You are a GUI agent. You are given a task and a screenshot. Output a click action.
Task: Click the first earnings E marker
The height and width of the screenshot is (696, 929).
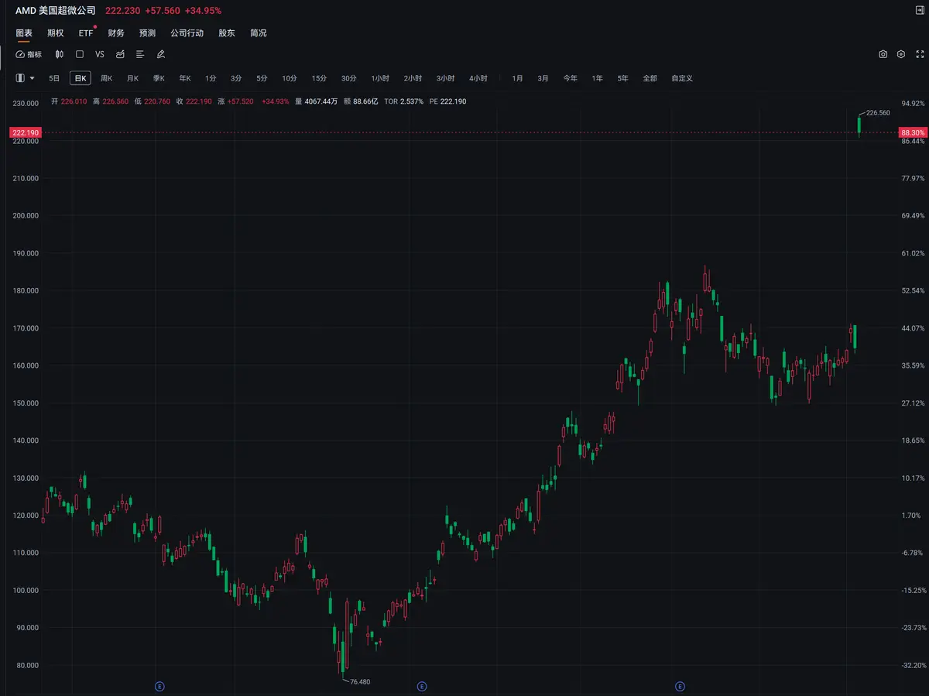point(159,686)
